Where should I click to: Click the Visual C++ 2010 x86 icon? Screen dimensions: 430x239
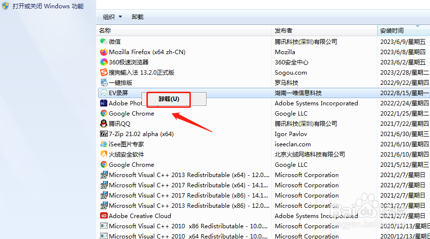point(103,226)
